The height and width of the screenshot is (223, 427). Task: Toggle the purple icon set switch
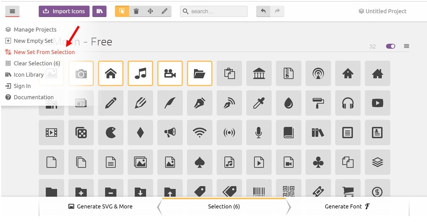(x=391, y=46)
